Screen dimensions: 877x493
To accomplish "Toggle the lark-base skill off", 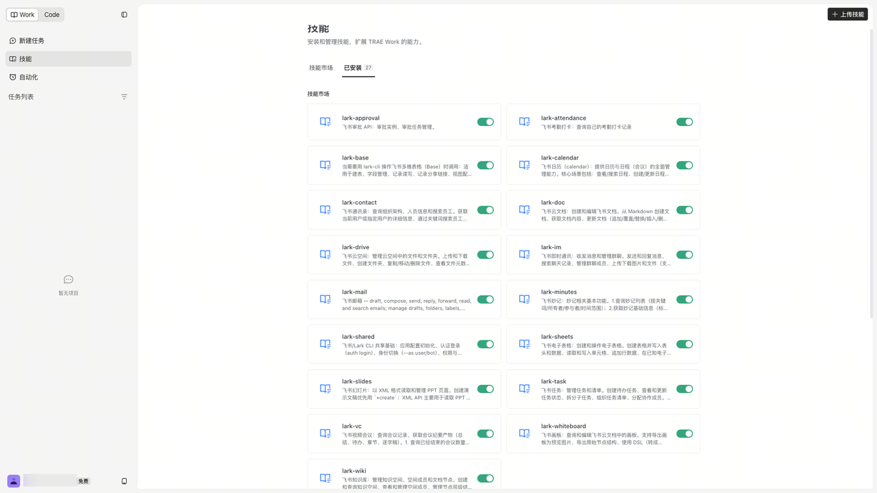I will point(486,165).
